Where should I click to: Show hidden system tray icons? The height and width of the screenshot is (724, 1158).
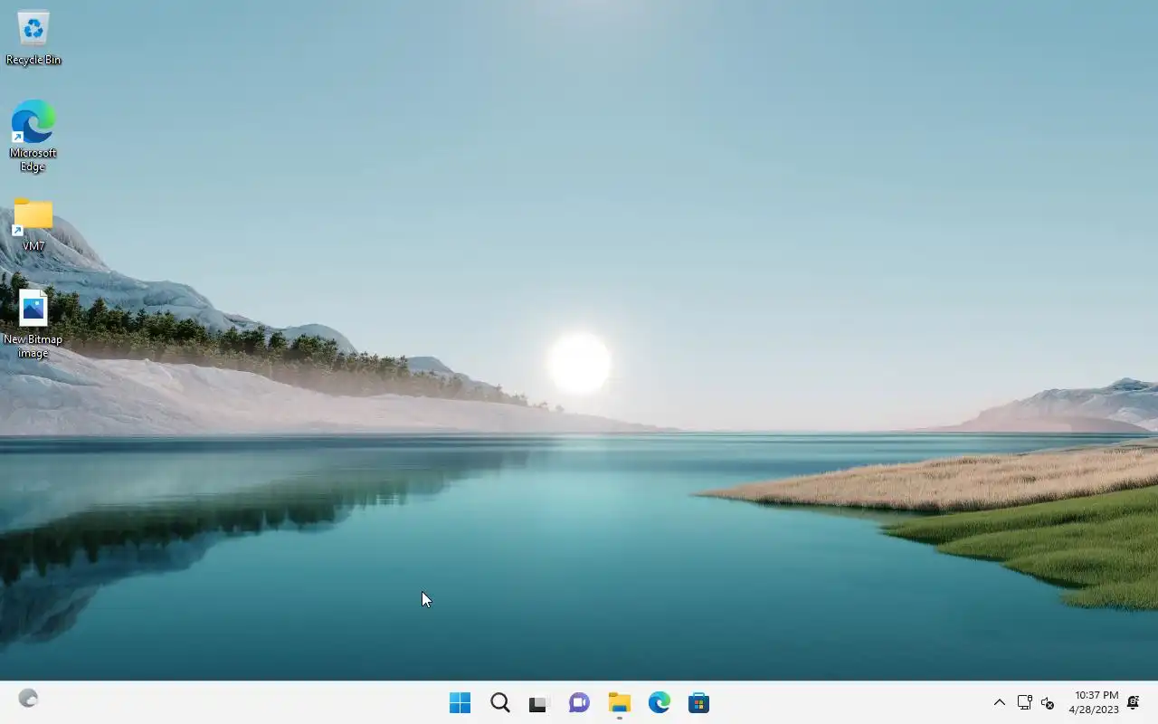[x=1000, y=702]
